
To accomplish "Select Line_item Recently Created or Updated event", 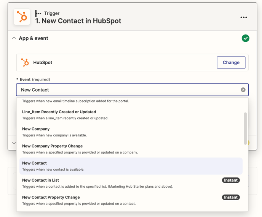I will 131,115.
